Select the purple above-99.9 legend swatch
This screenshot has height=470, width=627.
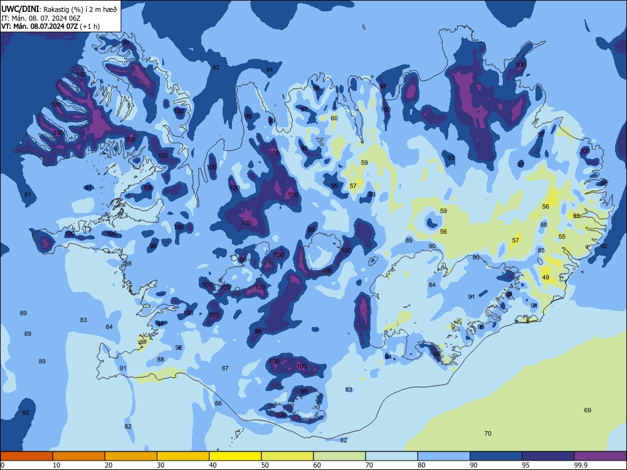click(x=600, y=456)
